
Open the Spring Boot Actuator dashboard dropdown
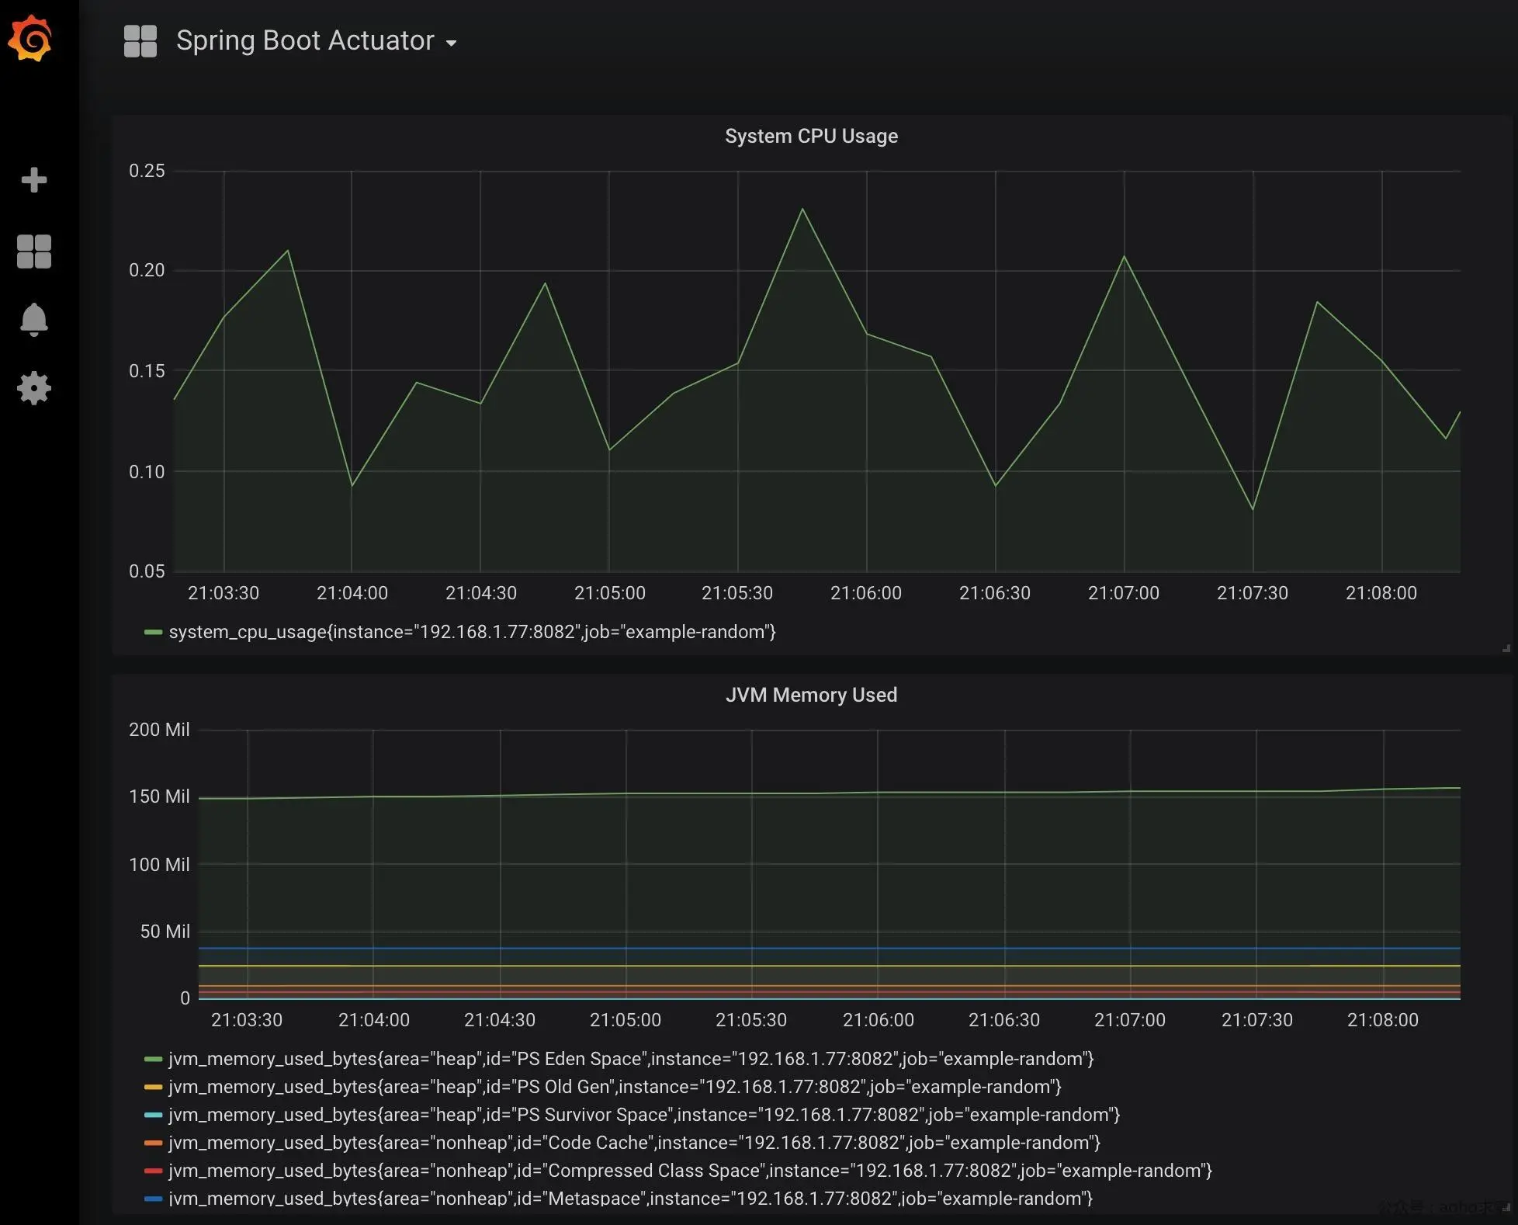point(305,41)
